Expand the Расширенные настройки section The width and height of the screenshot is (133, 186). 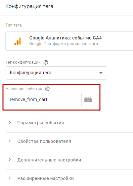click(x=69, y=178)
